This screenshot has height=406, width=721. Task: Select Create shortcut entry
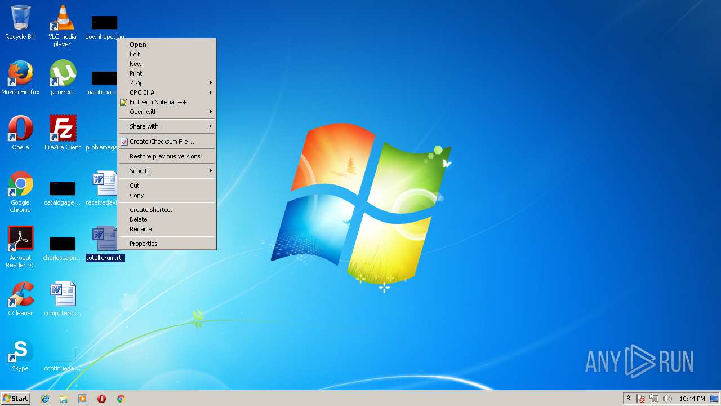tap(167, 210)
